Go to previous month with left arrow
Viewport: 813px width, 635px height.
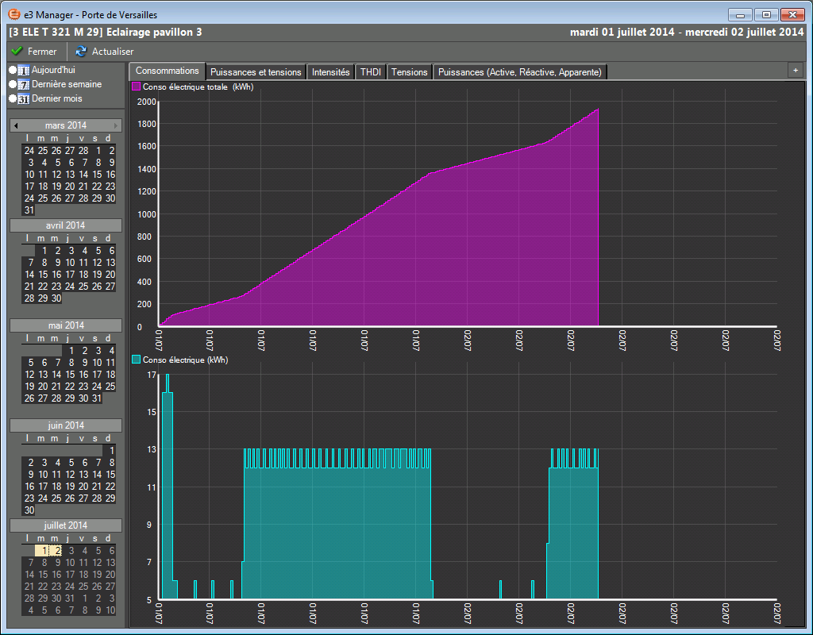15,125
